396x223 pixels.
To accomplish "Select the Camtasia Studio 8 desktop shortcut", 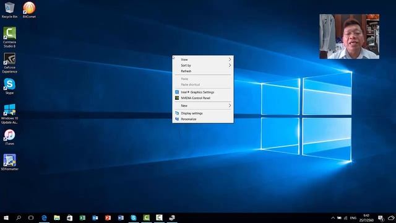I will click(9, 37).
